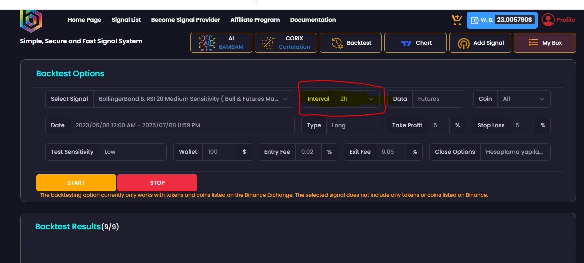Click the wallet balance icon
This screenshot has height=263, width=584.
475,20
